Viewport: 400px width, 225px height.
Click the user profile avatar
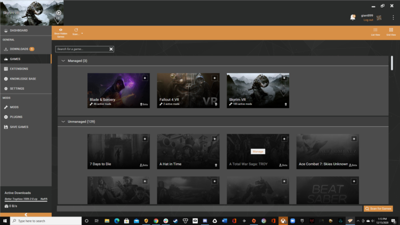coord(379,18)
